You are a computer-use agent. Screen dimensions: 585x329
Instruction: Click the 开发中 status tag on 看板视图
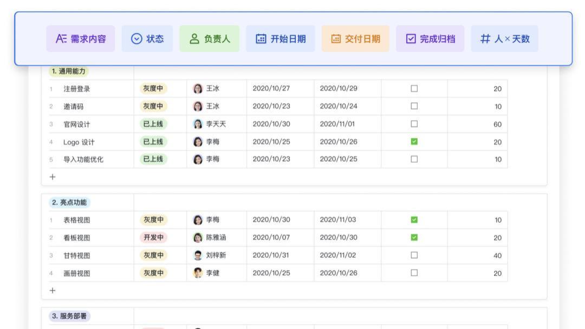point(154,237)
